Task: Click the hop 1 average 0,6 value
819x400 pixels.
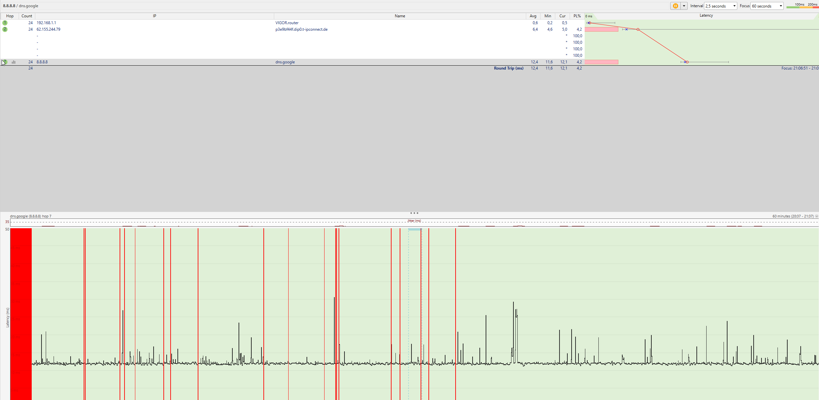Action: (x=535, y=23)
